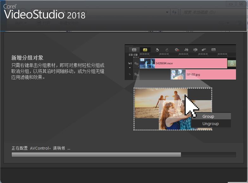Choose Group in the context menu

[211, 117]
